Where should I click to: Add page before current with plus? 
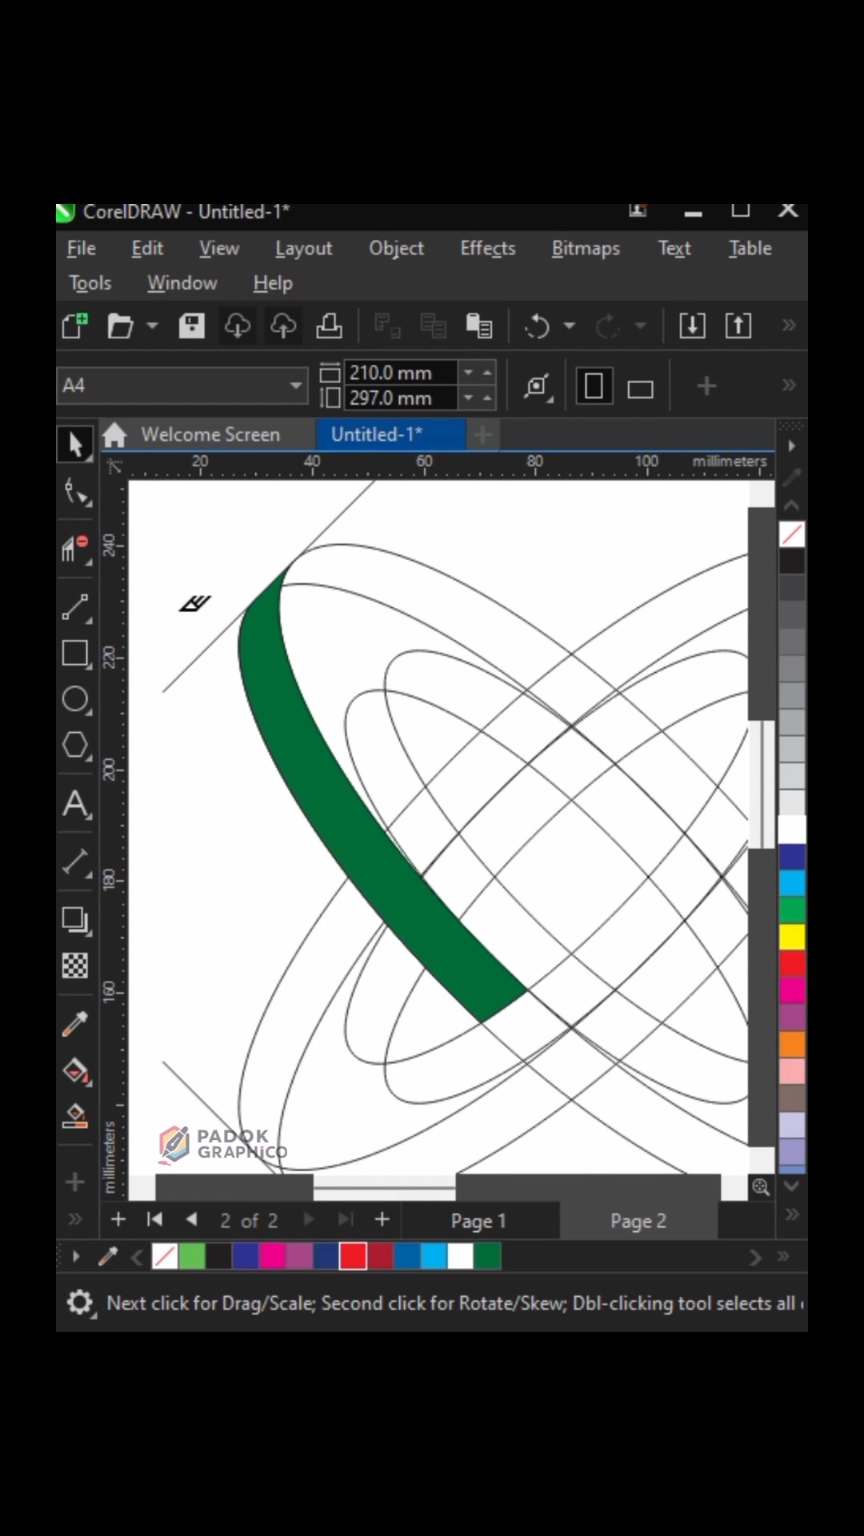[118, 1219]
